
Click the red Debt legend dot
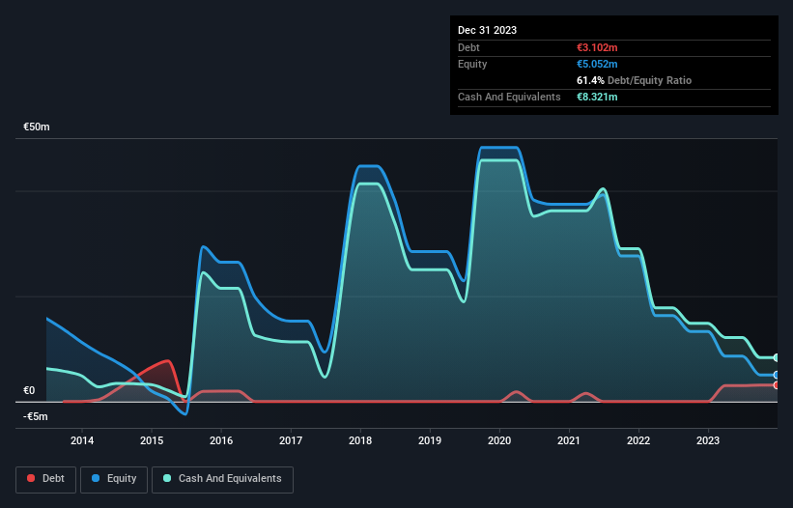click(x=31, y=478)
